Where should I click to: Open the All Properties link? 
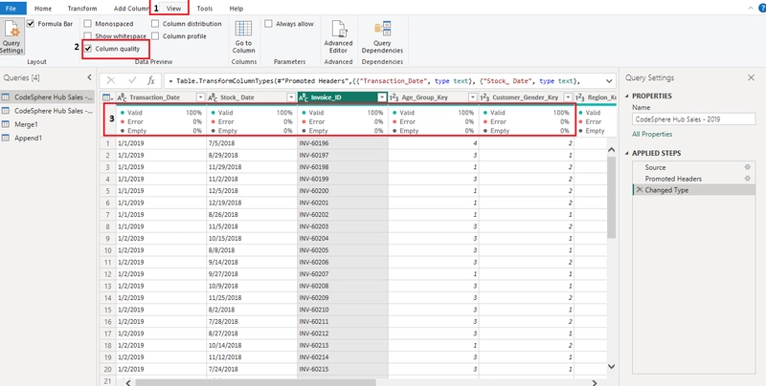click(x=652, y=134)
